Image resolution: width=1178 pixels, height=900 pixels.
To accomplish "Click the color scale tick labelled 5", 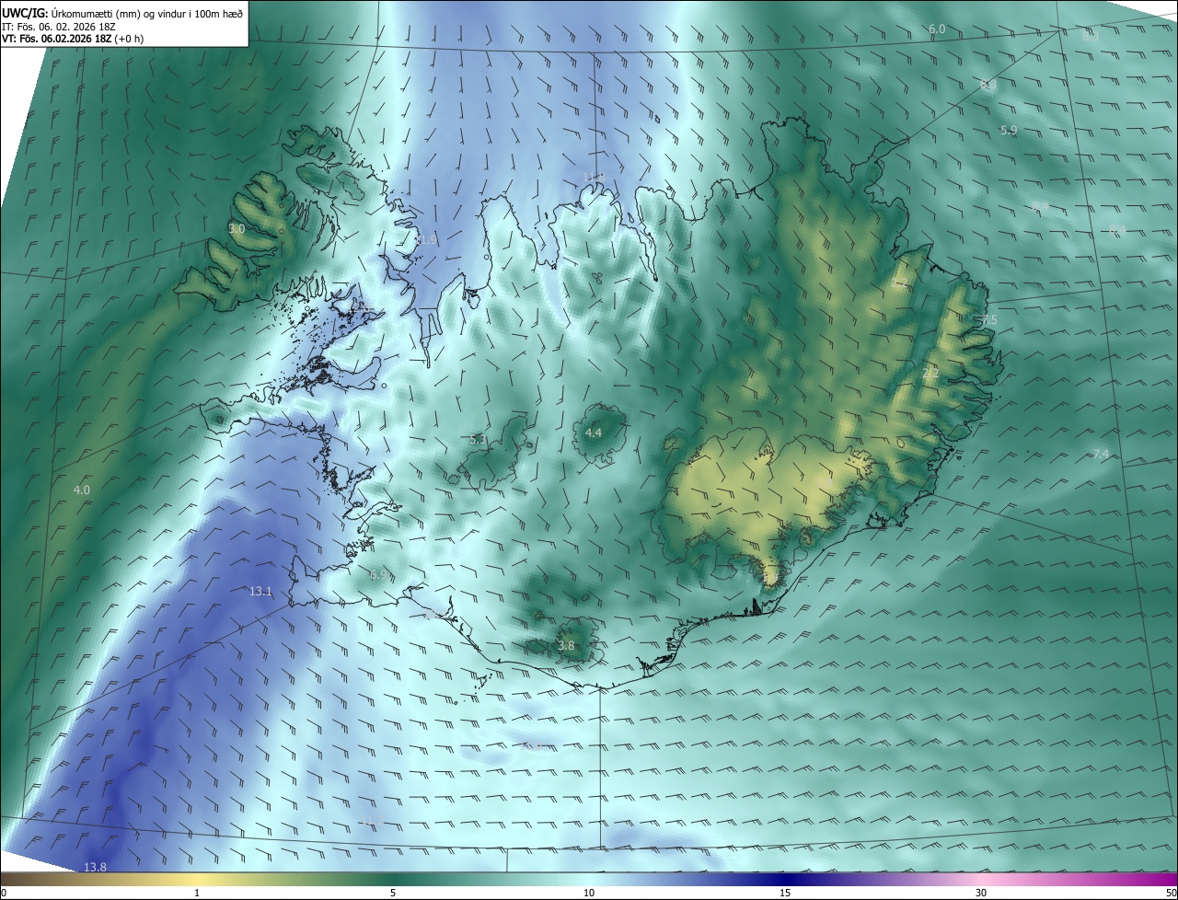I will (x=393, y=893).
